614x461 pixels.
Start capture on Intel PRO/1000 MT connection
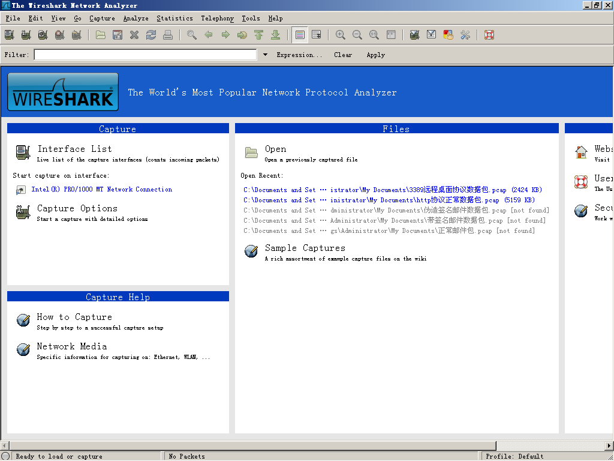pos(102,189)
